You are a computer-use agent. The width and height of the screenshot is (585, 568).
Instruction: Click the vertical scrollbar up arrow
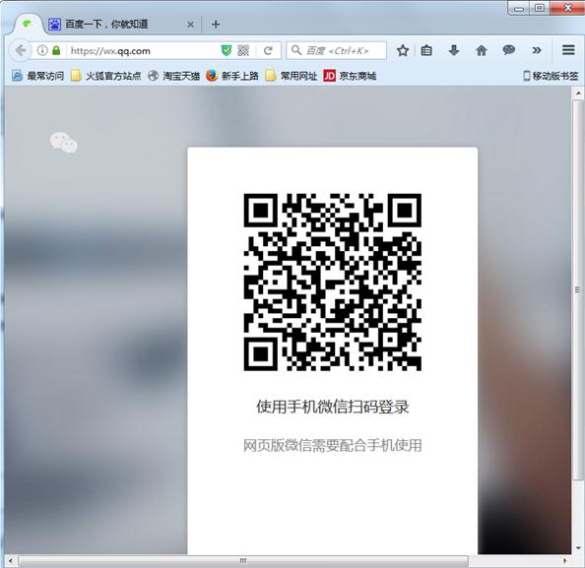tap(578, 93)
